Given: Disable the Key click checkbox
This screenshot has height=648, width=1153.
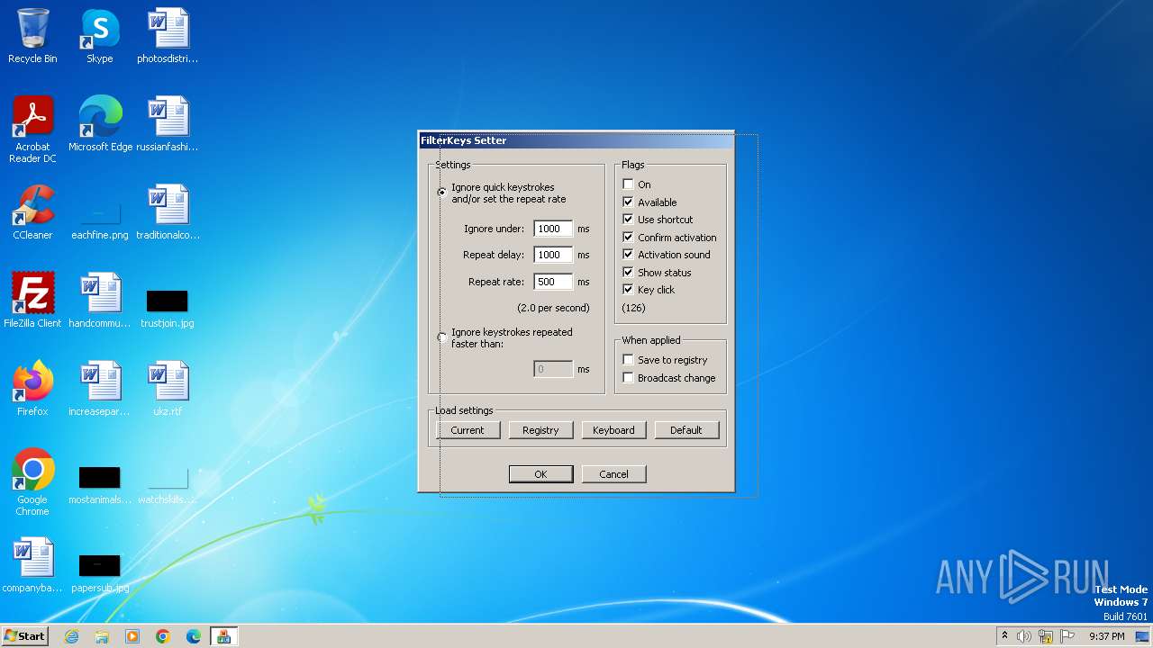Looking at the screenshot, I should coord(629,290).
